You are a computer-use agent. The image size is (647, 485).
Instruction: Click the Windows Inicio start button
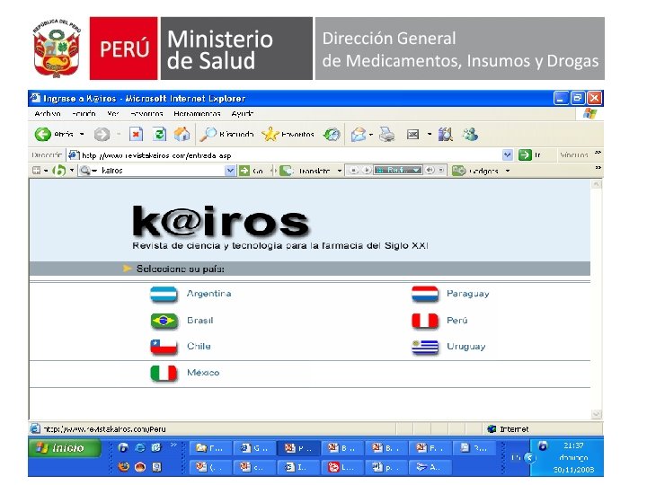click(65, 448)
